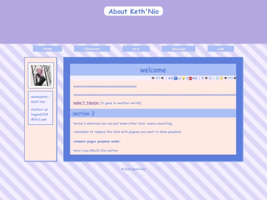Click 'common pages peoplew make:' text
The width and height of the screenshot is (267, 200).
tap(97, 141)
